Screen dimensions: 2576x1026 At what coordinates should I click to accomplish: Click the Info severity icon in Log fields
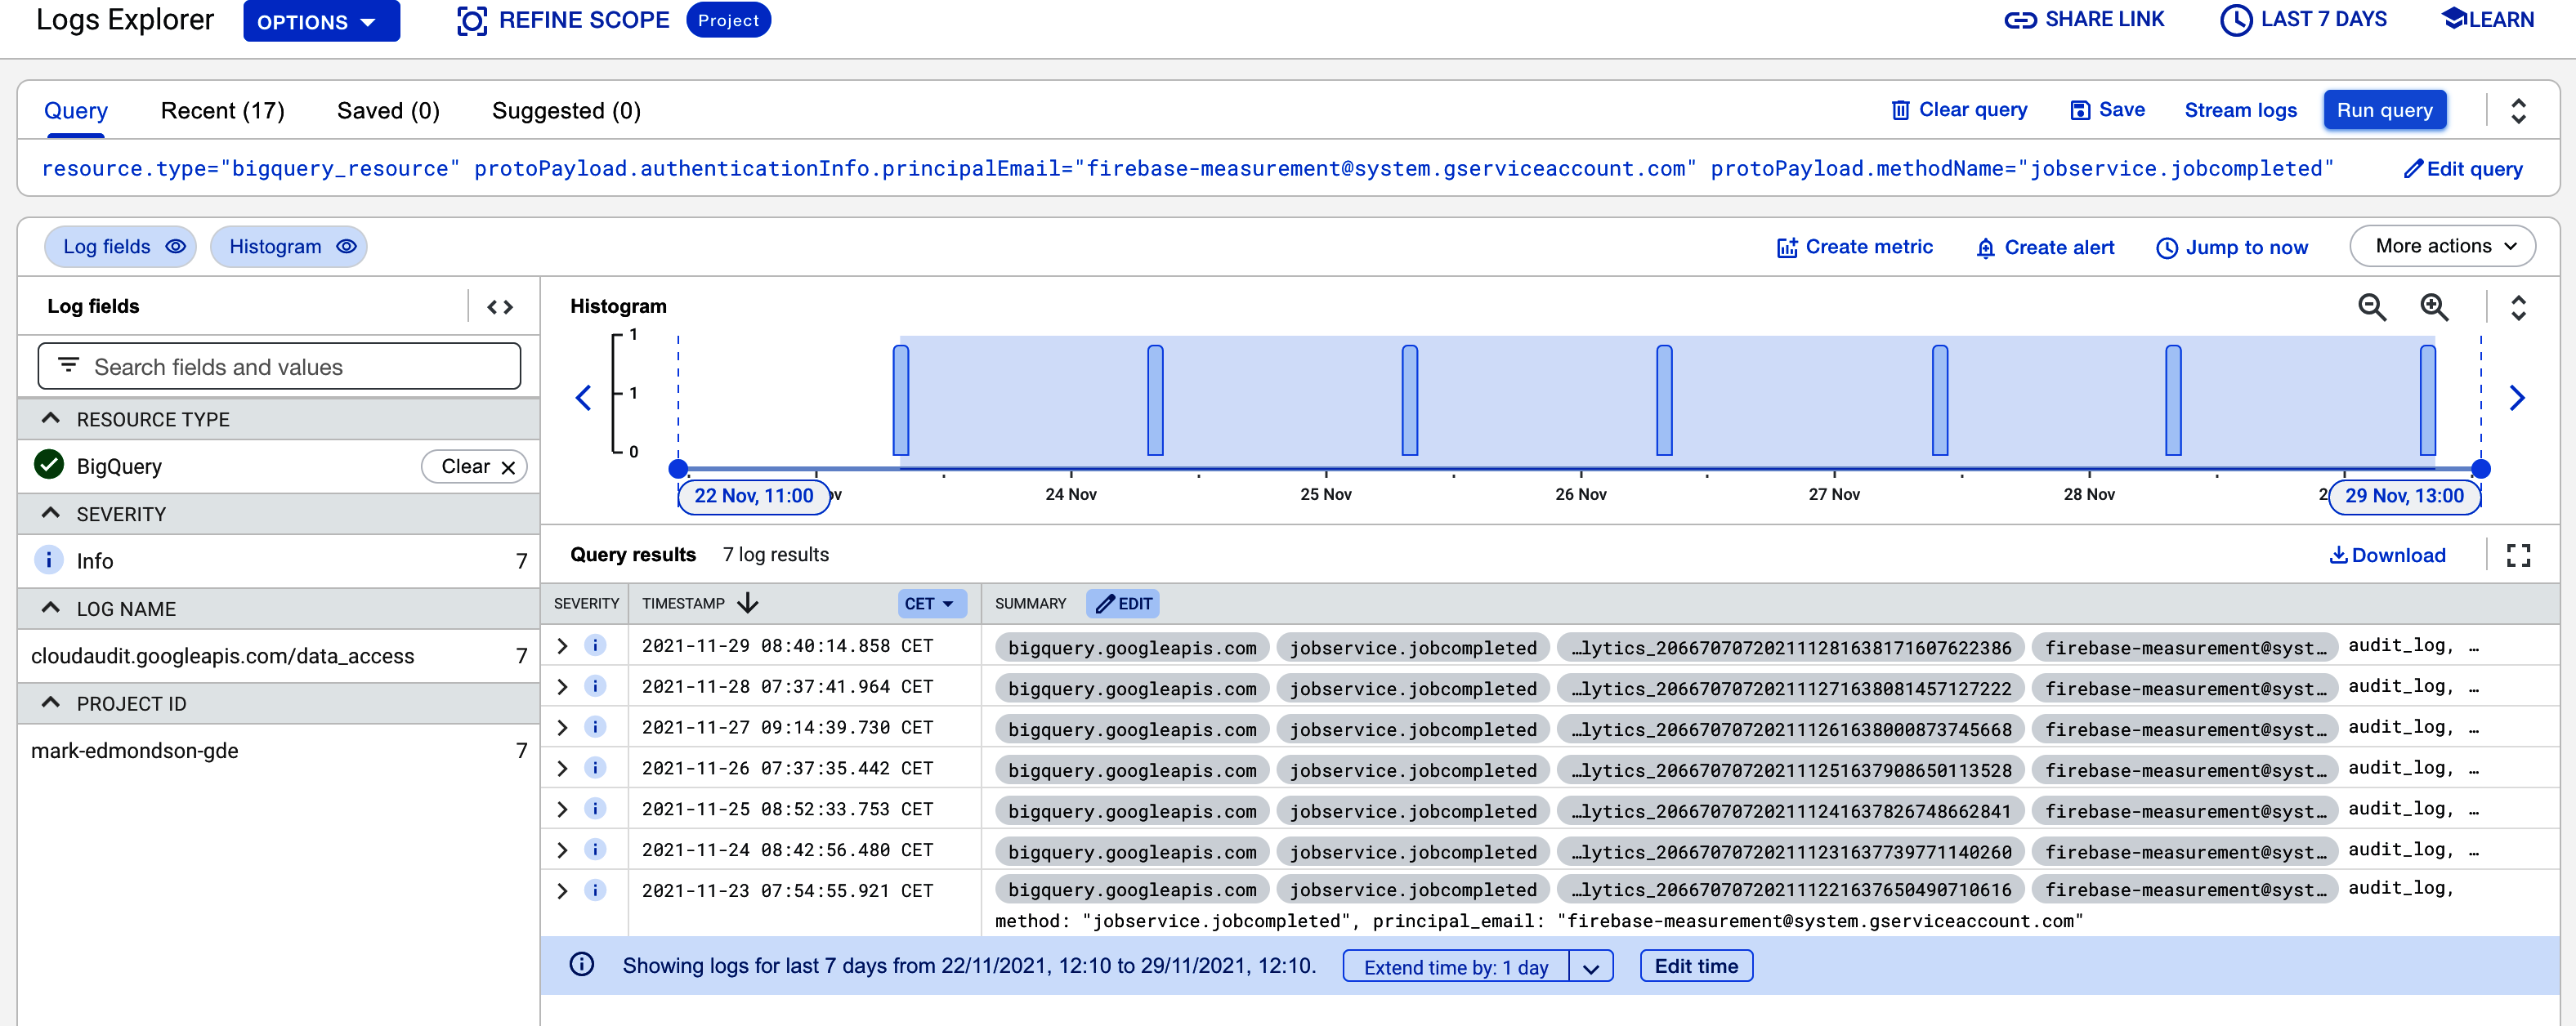pos(48,560)
